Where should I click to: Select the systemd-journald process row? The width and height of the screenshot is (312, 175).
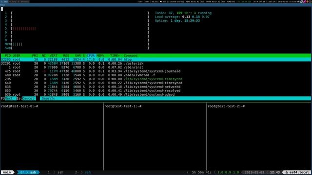pyautogui.click(x=156, y=71)
